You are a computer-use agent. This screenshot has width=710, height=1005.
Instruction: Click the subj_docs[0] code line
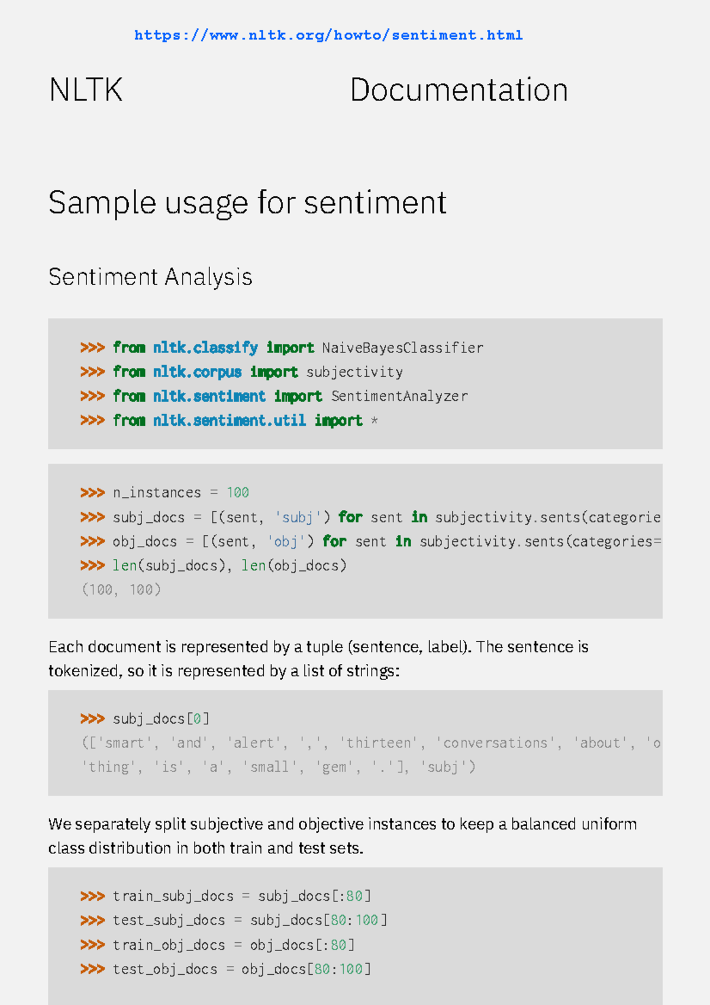click(145, 719)
